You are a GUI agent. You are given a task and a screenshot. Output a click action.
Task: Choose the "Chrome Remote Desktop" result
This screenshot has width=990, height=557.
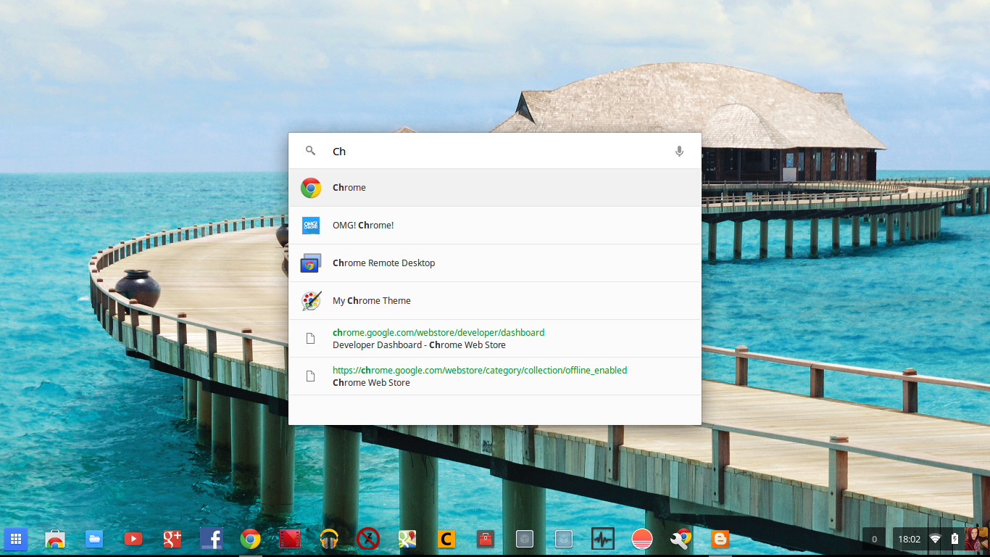[495, 263]
